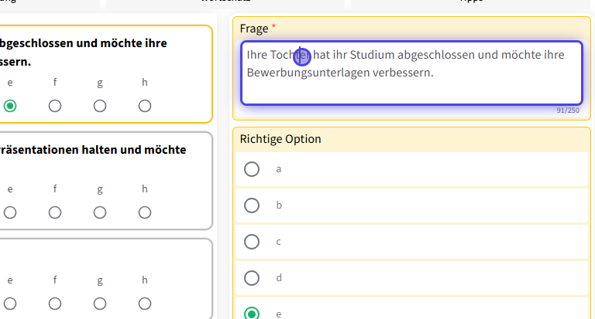Choose radio h in the Präsentationen card

pyautogui.click(x=145, y=212)
